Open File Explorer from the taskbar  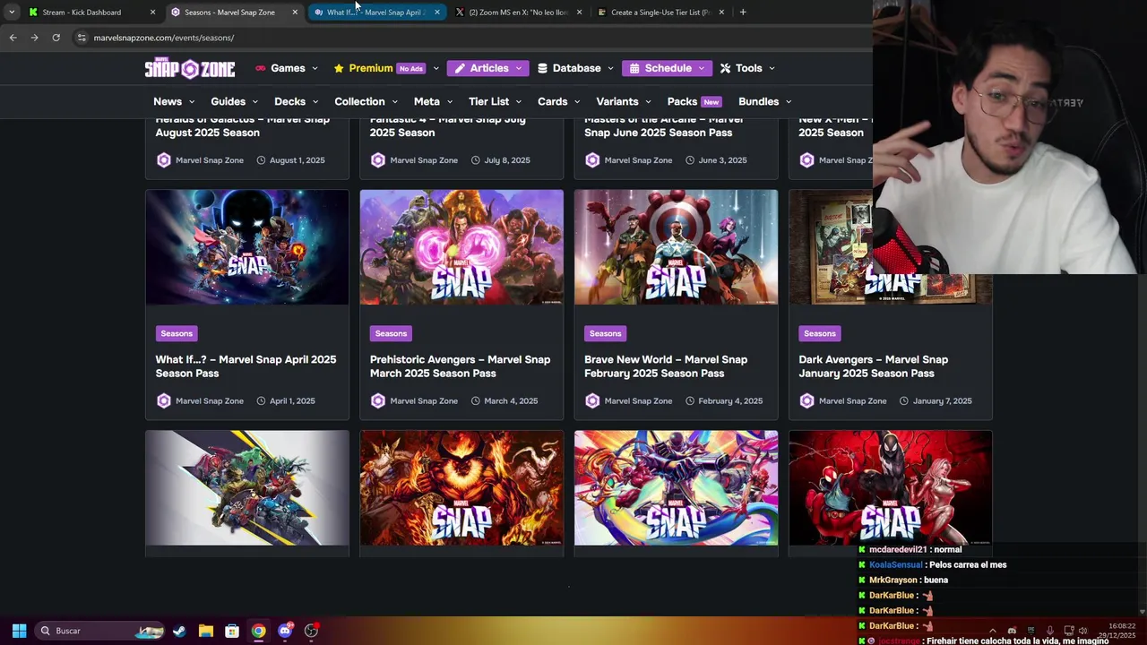click(205, 631)
